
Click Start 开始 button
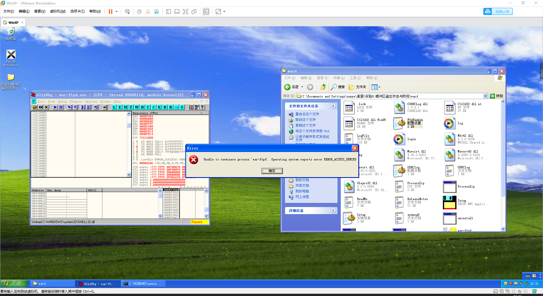click(14, 283)
